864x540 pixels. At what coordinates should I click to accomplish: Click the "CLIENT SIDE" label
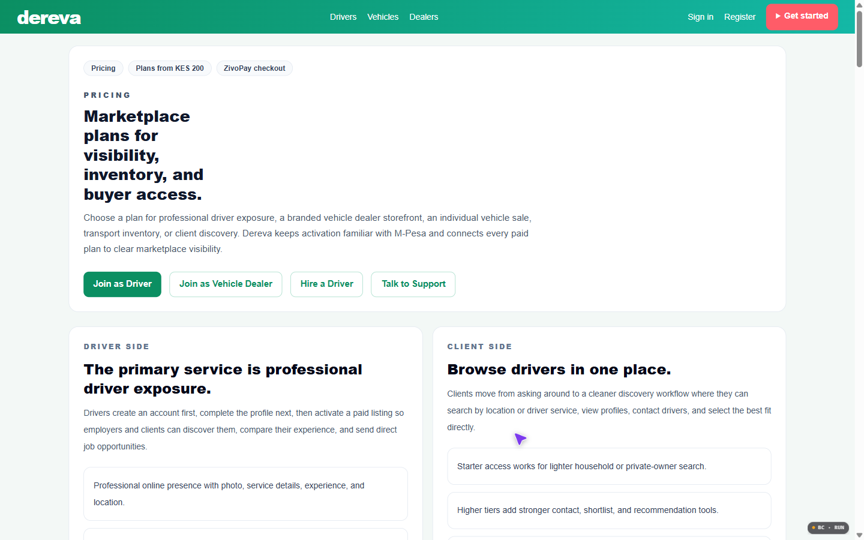(479, 347)
